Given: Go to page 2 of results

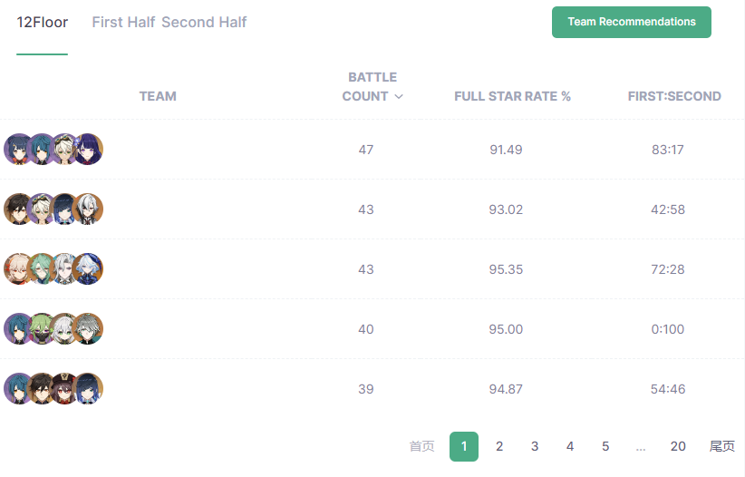Looking at the screenshot, I should pos(499,446).
